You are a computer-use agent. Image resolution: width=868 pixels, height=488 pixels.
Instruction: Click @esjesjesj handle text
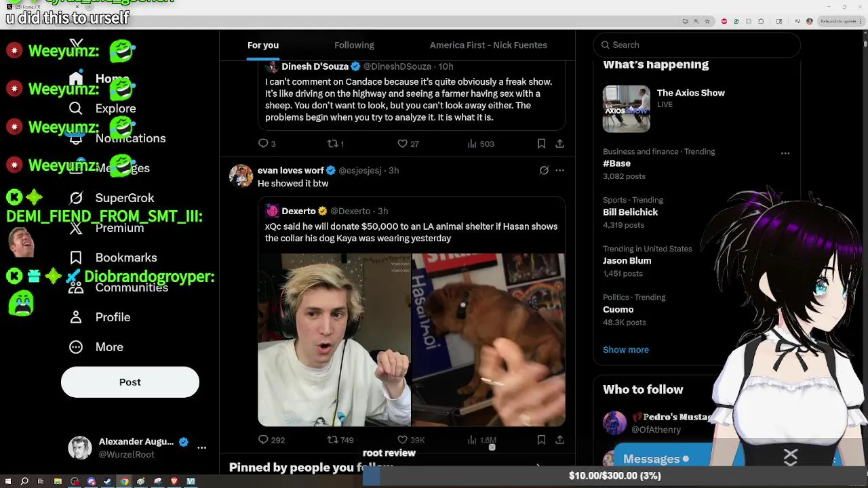click(360, 170)
